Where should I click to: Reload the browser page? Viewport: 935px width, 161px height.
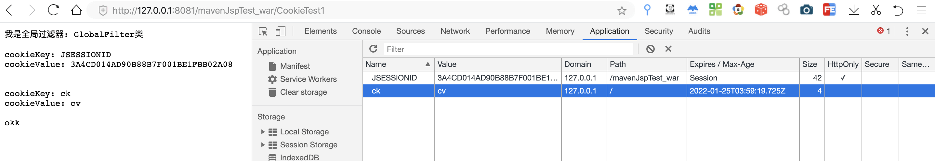(54, 10)
